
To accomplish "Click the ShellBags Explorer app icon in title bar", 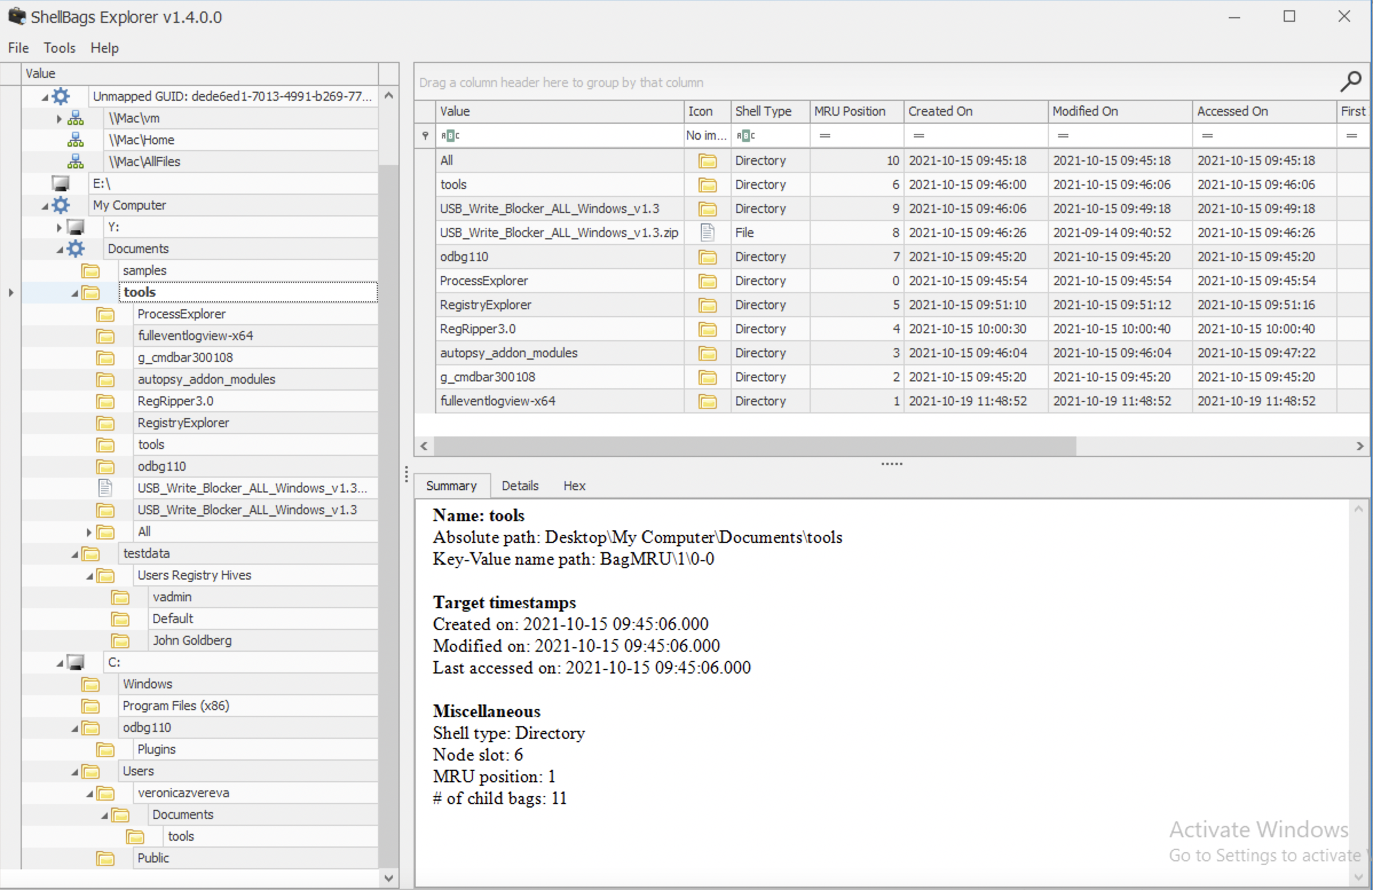I will (x=17, y=16).
